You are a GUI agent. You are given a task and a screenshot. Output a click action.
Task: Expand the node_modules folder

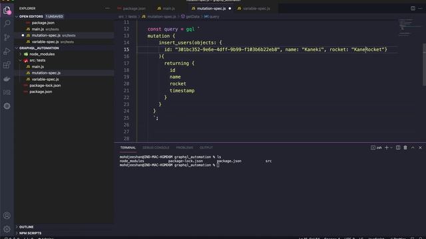21,54
